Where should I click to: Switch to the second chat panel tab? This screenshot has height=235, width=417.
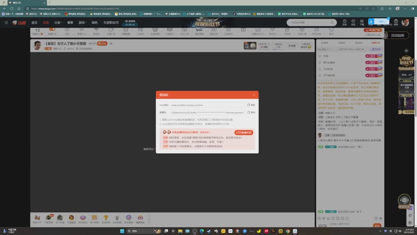point(341,43)
